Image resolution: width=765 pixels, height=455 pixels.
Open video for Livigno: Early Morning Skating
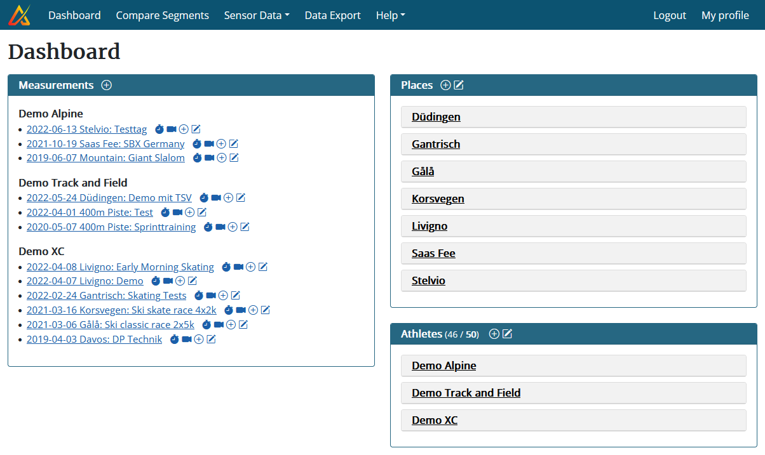[x=238, y=267]
